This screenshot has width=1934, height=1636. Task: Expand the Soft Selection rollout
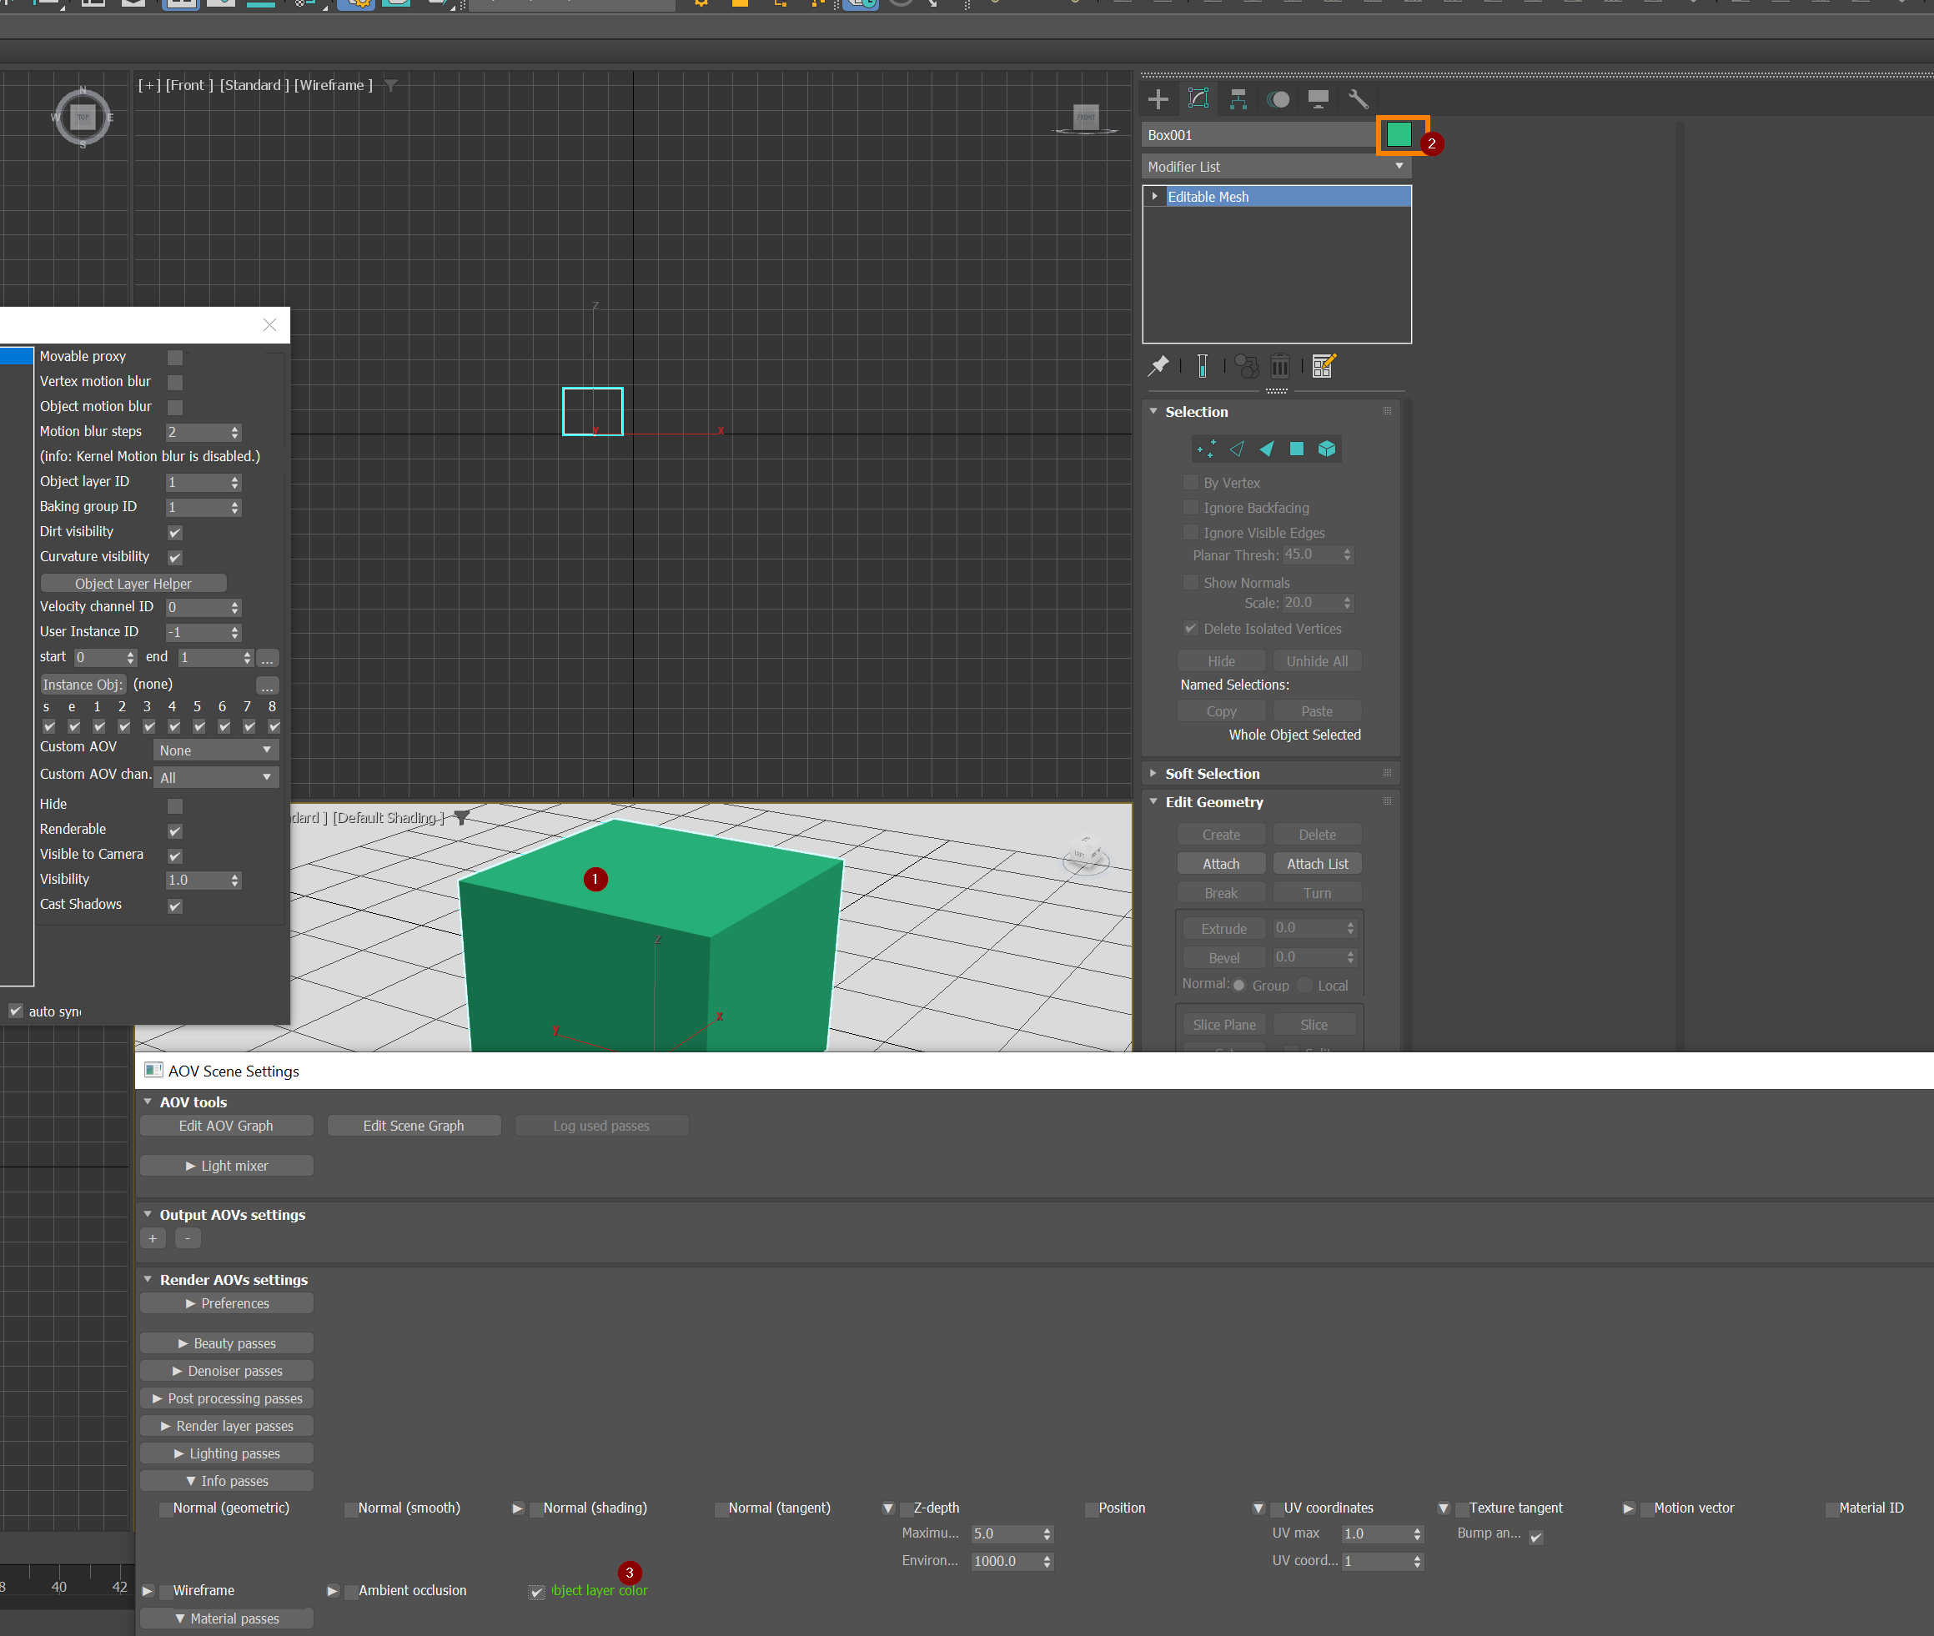click(1212, 774)
